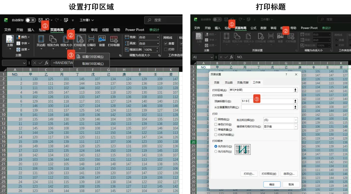Click 分隔符 breaks icon in left ribbon

[x=91, y=39]
